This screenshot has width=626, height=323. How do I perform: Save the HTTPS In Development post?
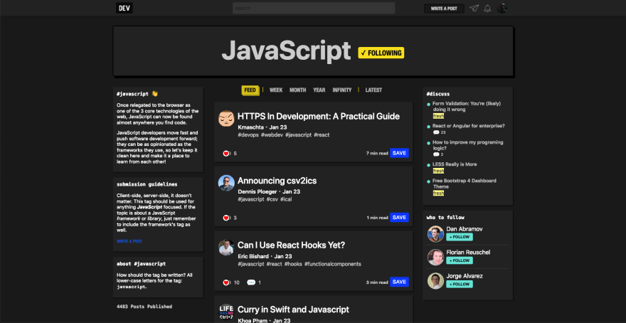(x=399, y=153)
